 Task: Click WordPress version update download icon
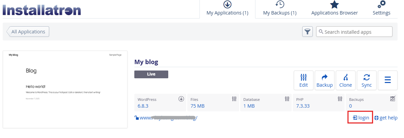(181, 99)
